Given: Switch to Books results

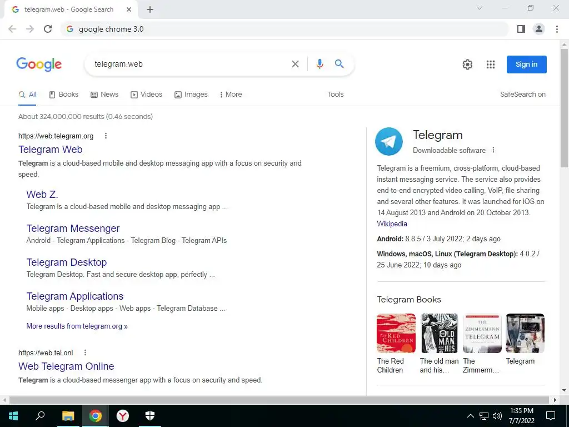Looking at the screenshot, I should pos(63,95).
